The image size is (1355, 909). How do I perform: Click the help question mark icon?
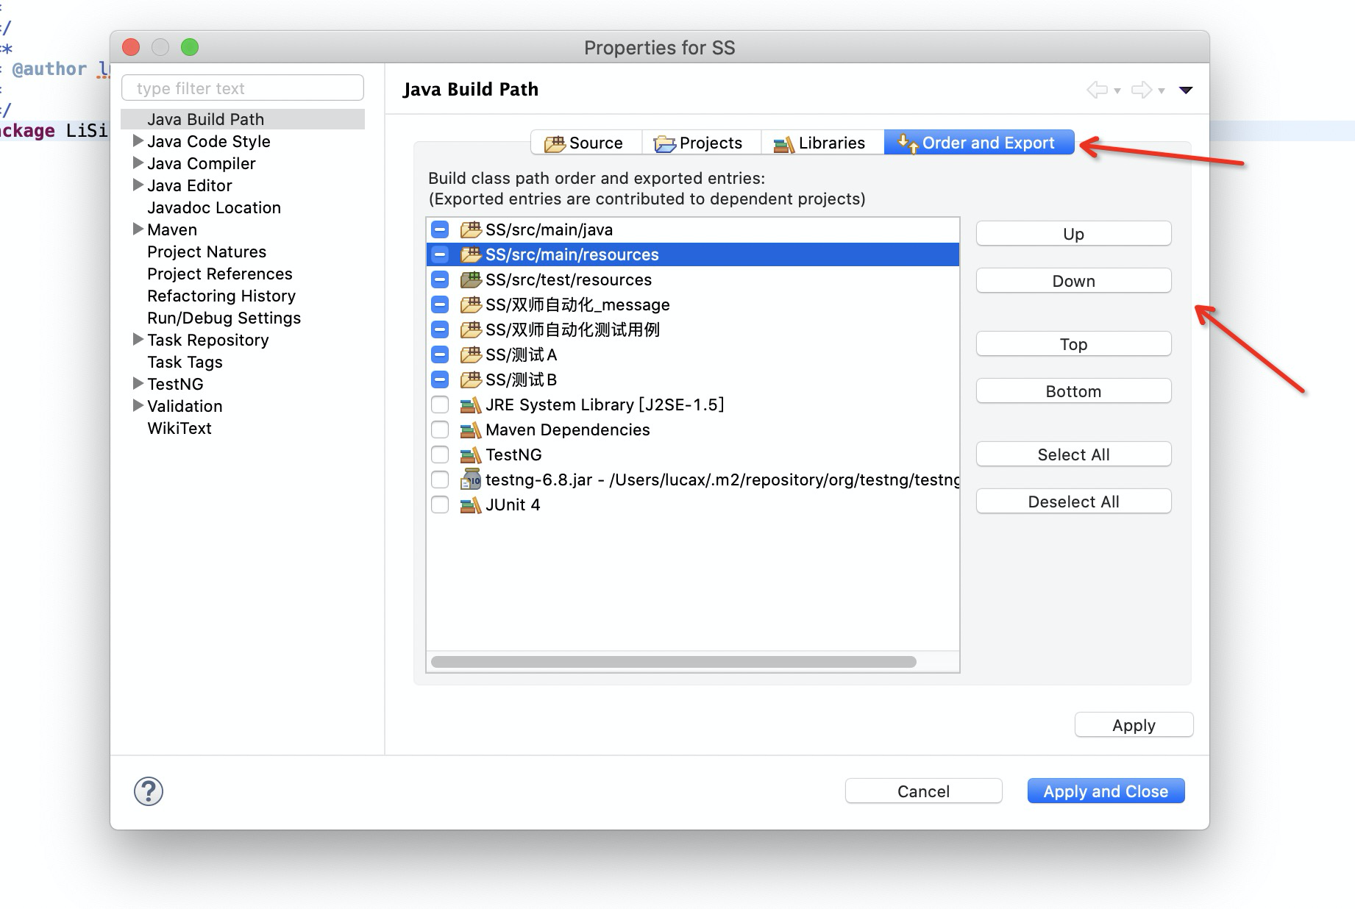point(149,791)
